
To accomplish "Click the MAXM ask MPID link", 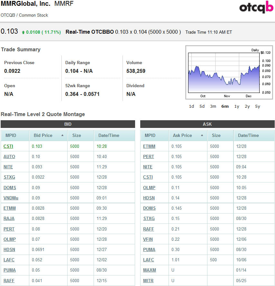I will point(150,270).
